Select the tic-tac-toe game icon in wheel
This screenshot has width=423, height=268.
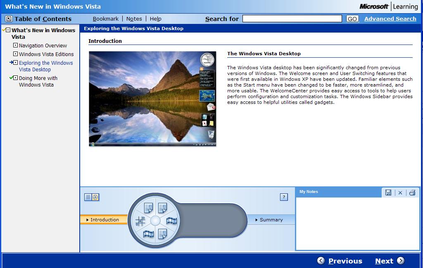pyautogui.click(x=140, y=221)
